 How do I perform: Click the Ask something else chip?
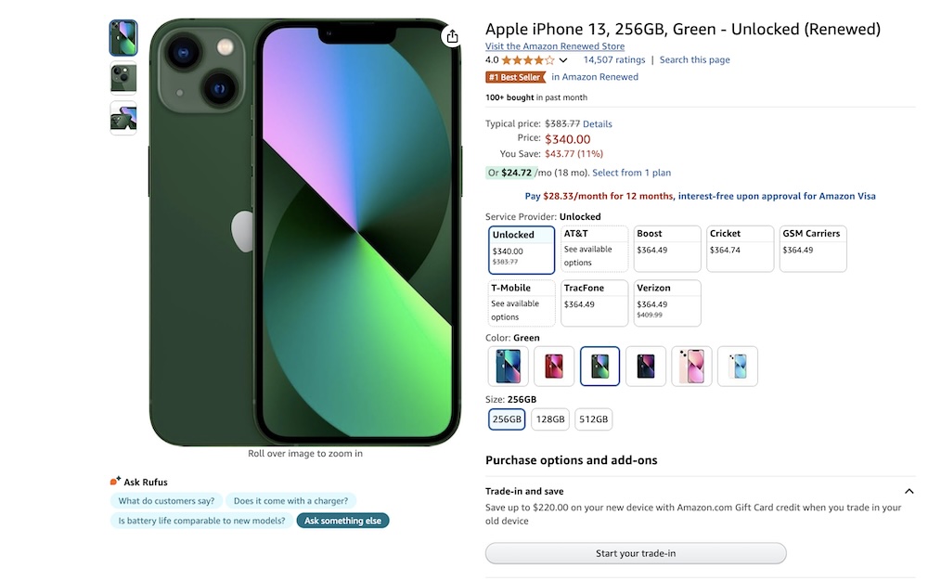tap(342, 521)
